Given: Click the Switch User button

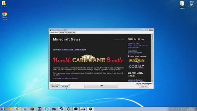Looking at the screenshot, I should (144, 87).
